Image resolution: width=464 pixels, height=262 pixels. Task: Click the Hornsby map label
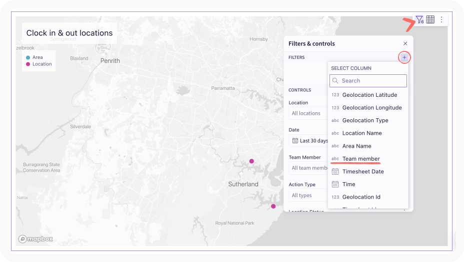pos(258,39)
